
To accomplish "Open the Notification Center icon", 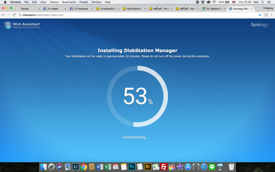I will (x=269, y=2).
